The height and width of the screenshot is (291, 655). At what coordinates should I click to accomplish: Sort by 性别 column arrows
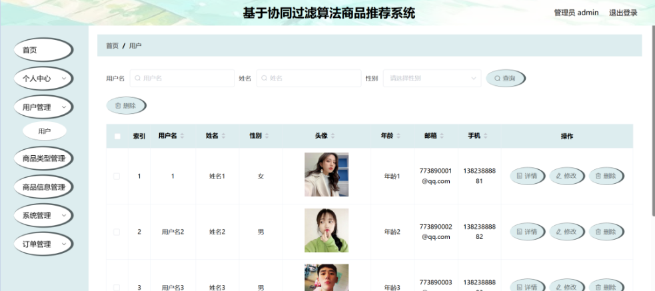[x=267, y=136]
